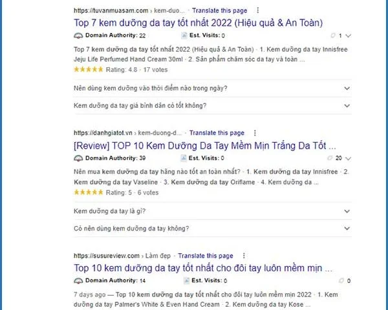Open three-dot menu for susureview.com result

[x=244, y=256]
